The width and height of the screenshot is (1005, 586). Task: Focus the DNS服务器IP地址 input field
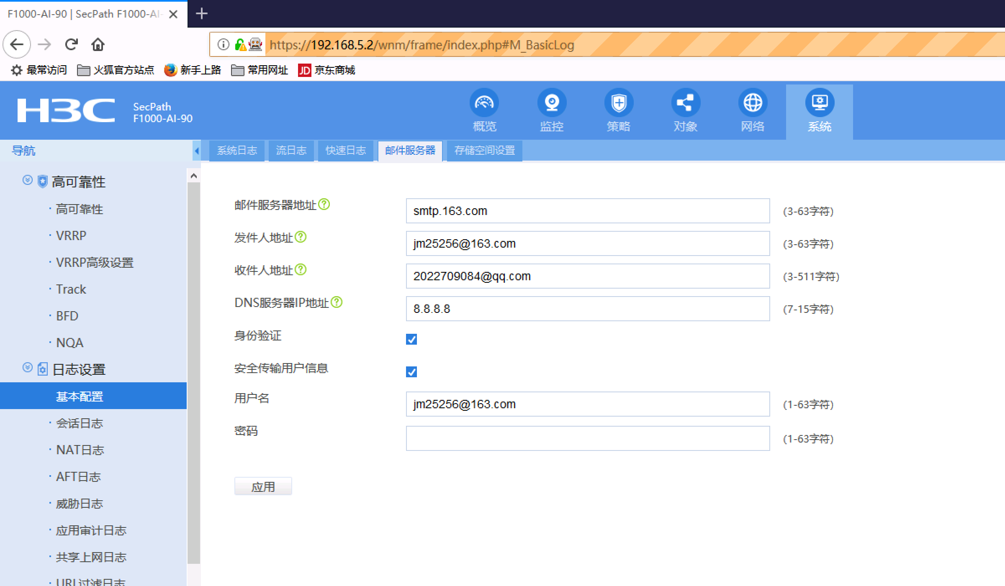[588, 309]
